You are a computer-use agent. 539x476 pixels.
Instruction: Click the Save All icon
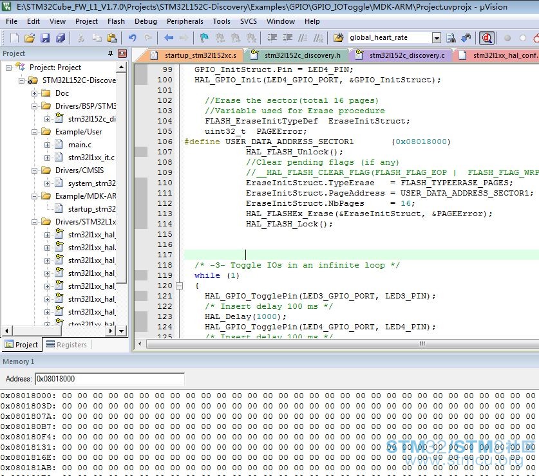pos(61,38)
